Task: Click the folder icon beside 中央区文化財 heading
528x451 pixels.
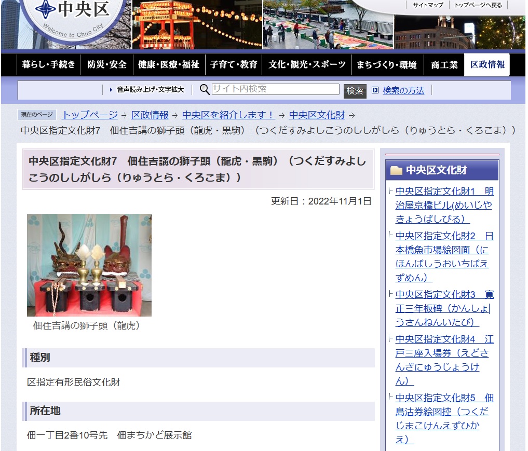Action: point(396,170)
